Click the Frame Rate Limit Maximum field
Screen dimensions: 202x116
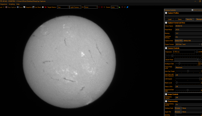[x=188, y=67]
